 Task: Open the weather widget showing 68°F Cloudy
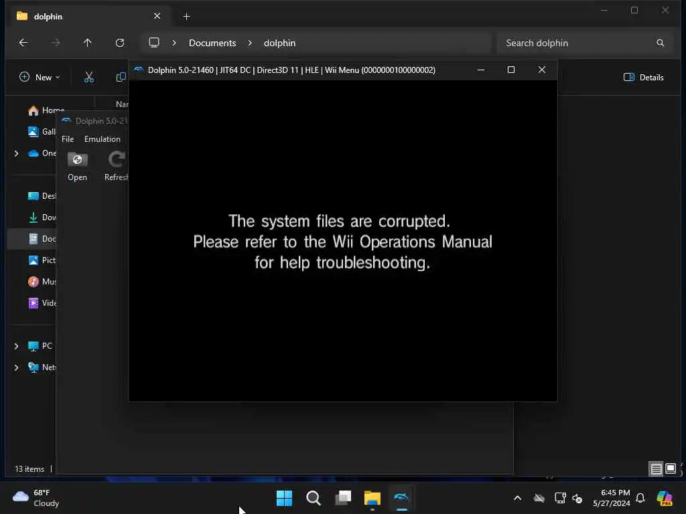36,498
